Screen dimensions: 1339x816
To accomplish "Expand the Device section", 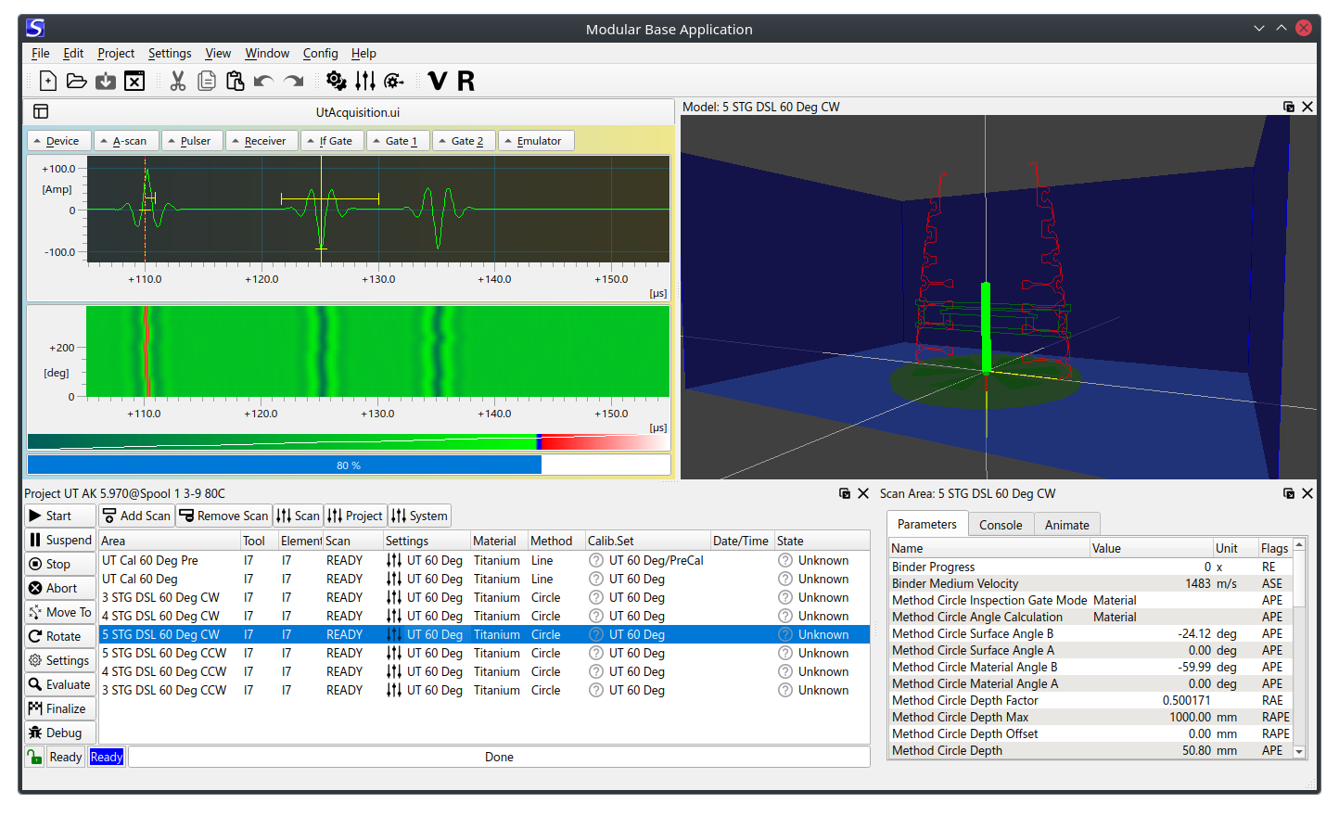I will tap(61, 141).
